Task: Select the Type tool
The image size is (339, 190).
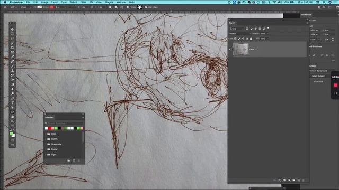Action: [12, 103]
